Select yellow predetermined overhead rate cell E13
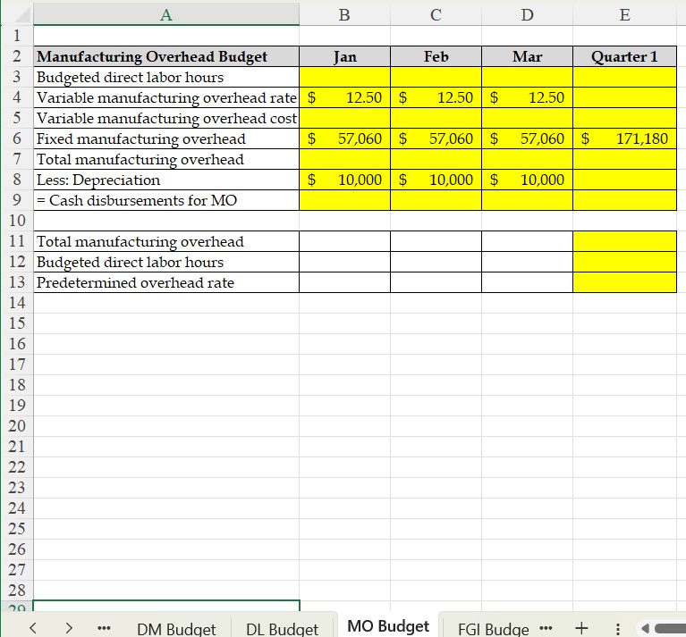 coord(625,282)
